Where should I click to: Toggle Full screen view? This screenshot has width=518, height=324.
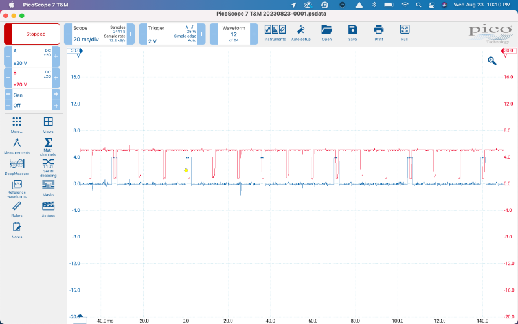pos(404,32)
